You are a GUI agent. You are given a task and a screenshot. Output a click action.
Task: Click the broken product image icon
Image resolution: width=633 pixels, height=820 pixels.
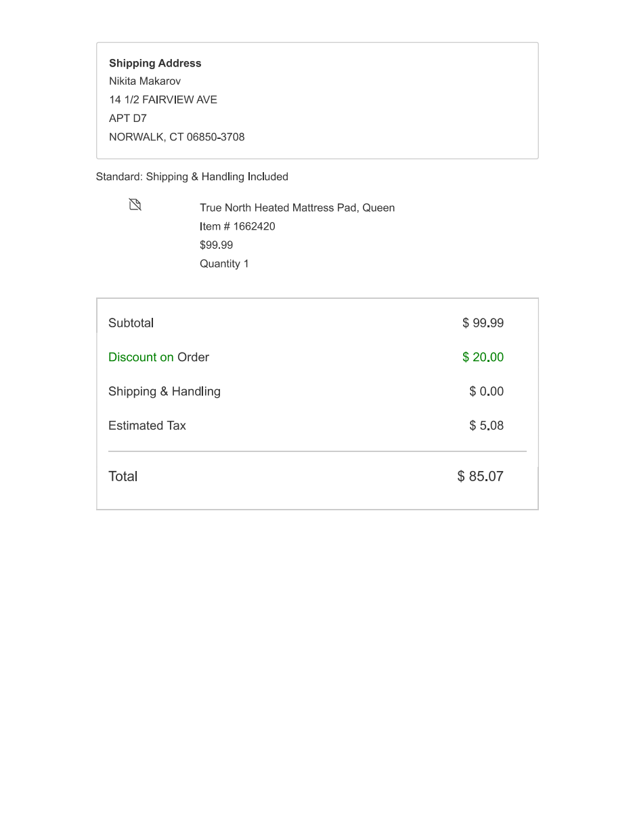pos(135,205)
